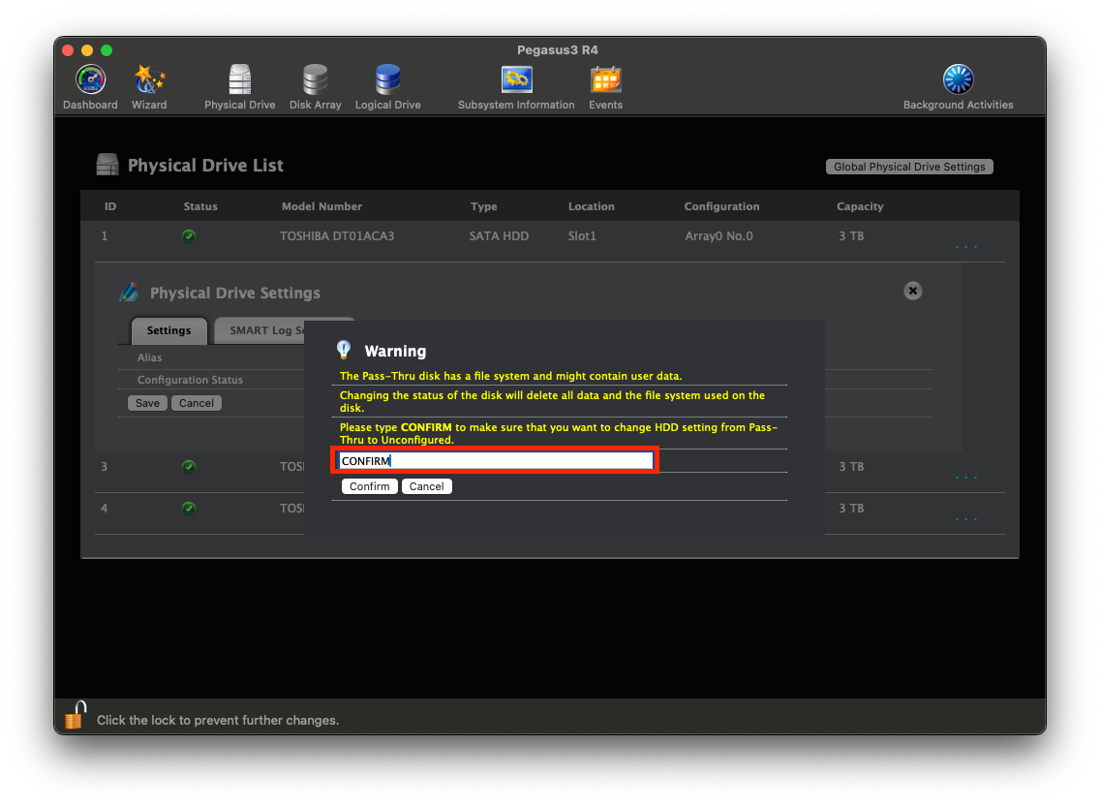Click the Physical Drive List header icon
The height and width of the screenshot is (806, 1100).
pos(107,165)
